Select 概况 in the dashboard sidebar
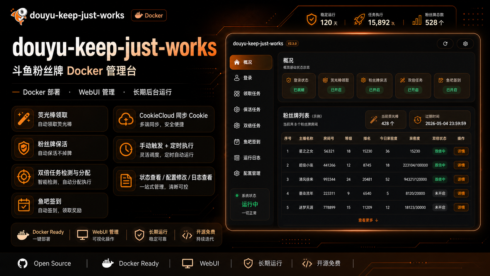 tap(251, 62)
